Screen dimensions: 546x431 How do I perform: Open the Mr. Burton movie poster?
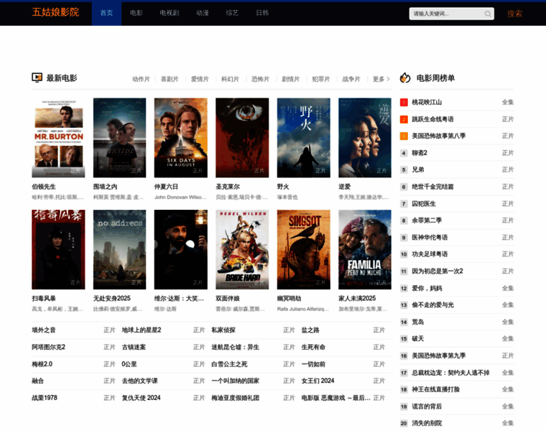coord(58,137)
